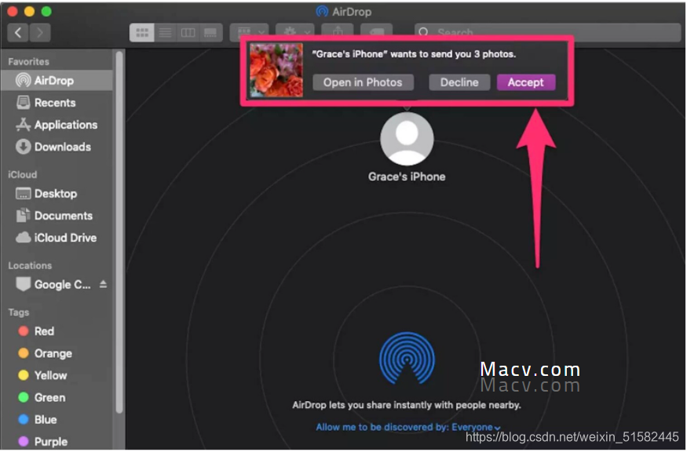Open Downloads in the sidebar
687x452 pixels.
pyautogui.click(x=57, y=147)
